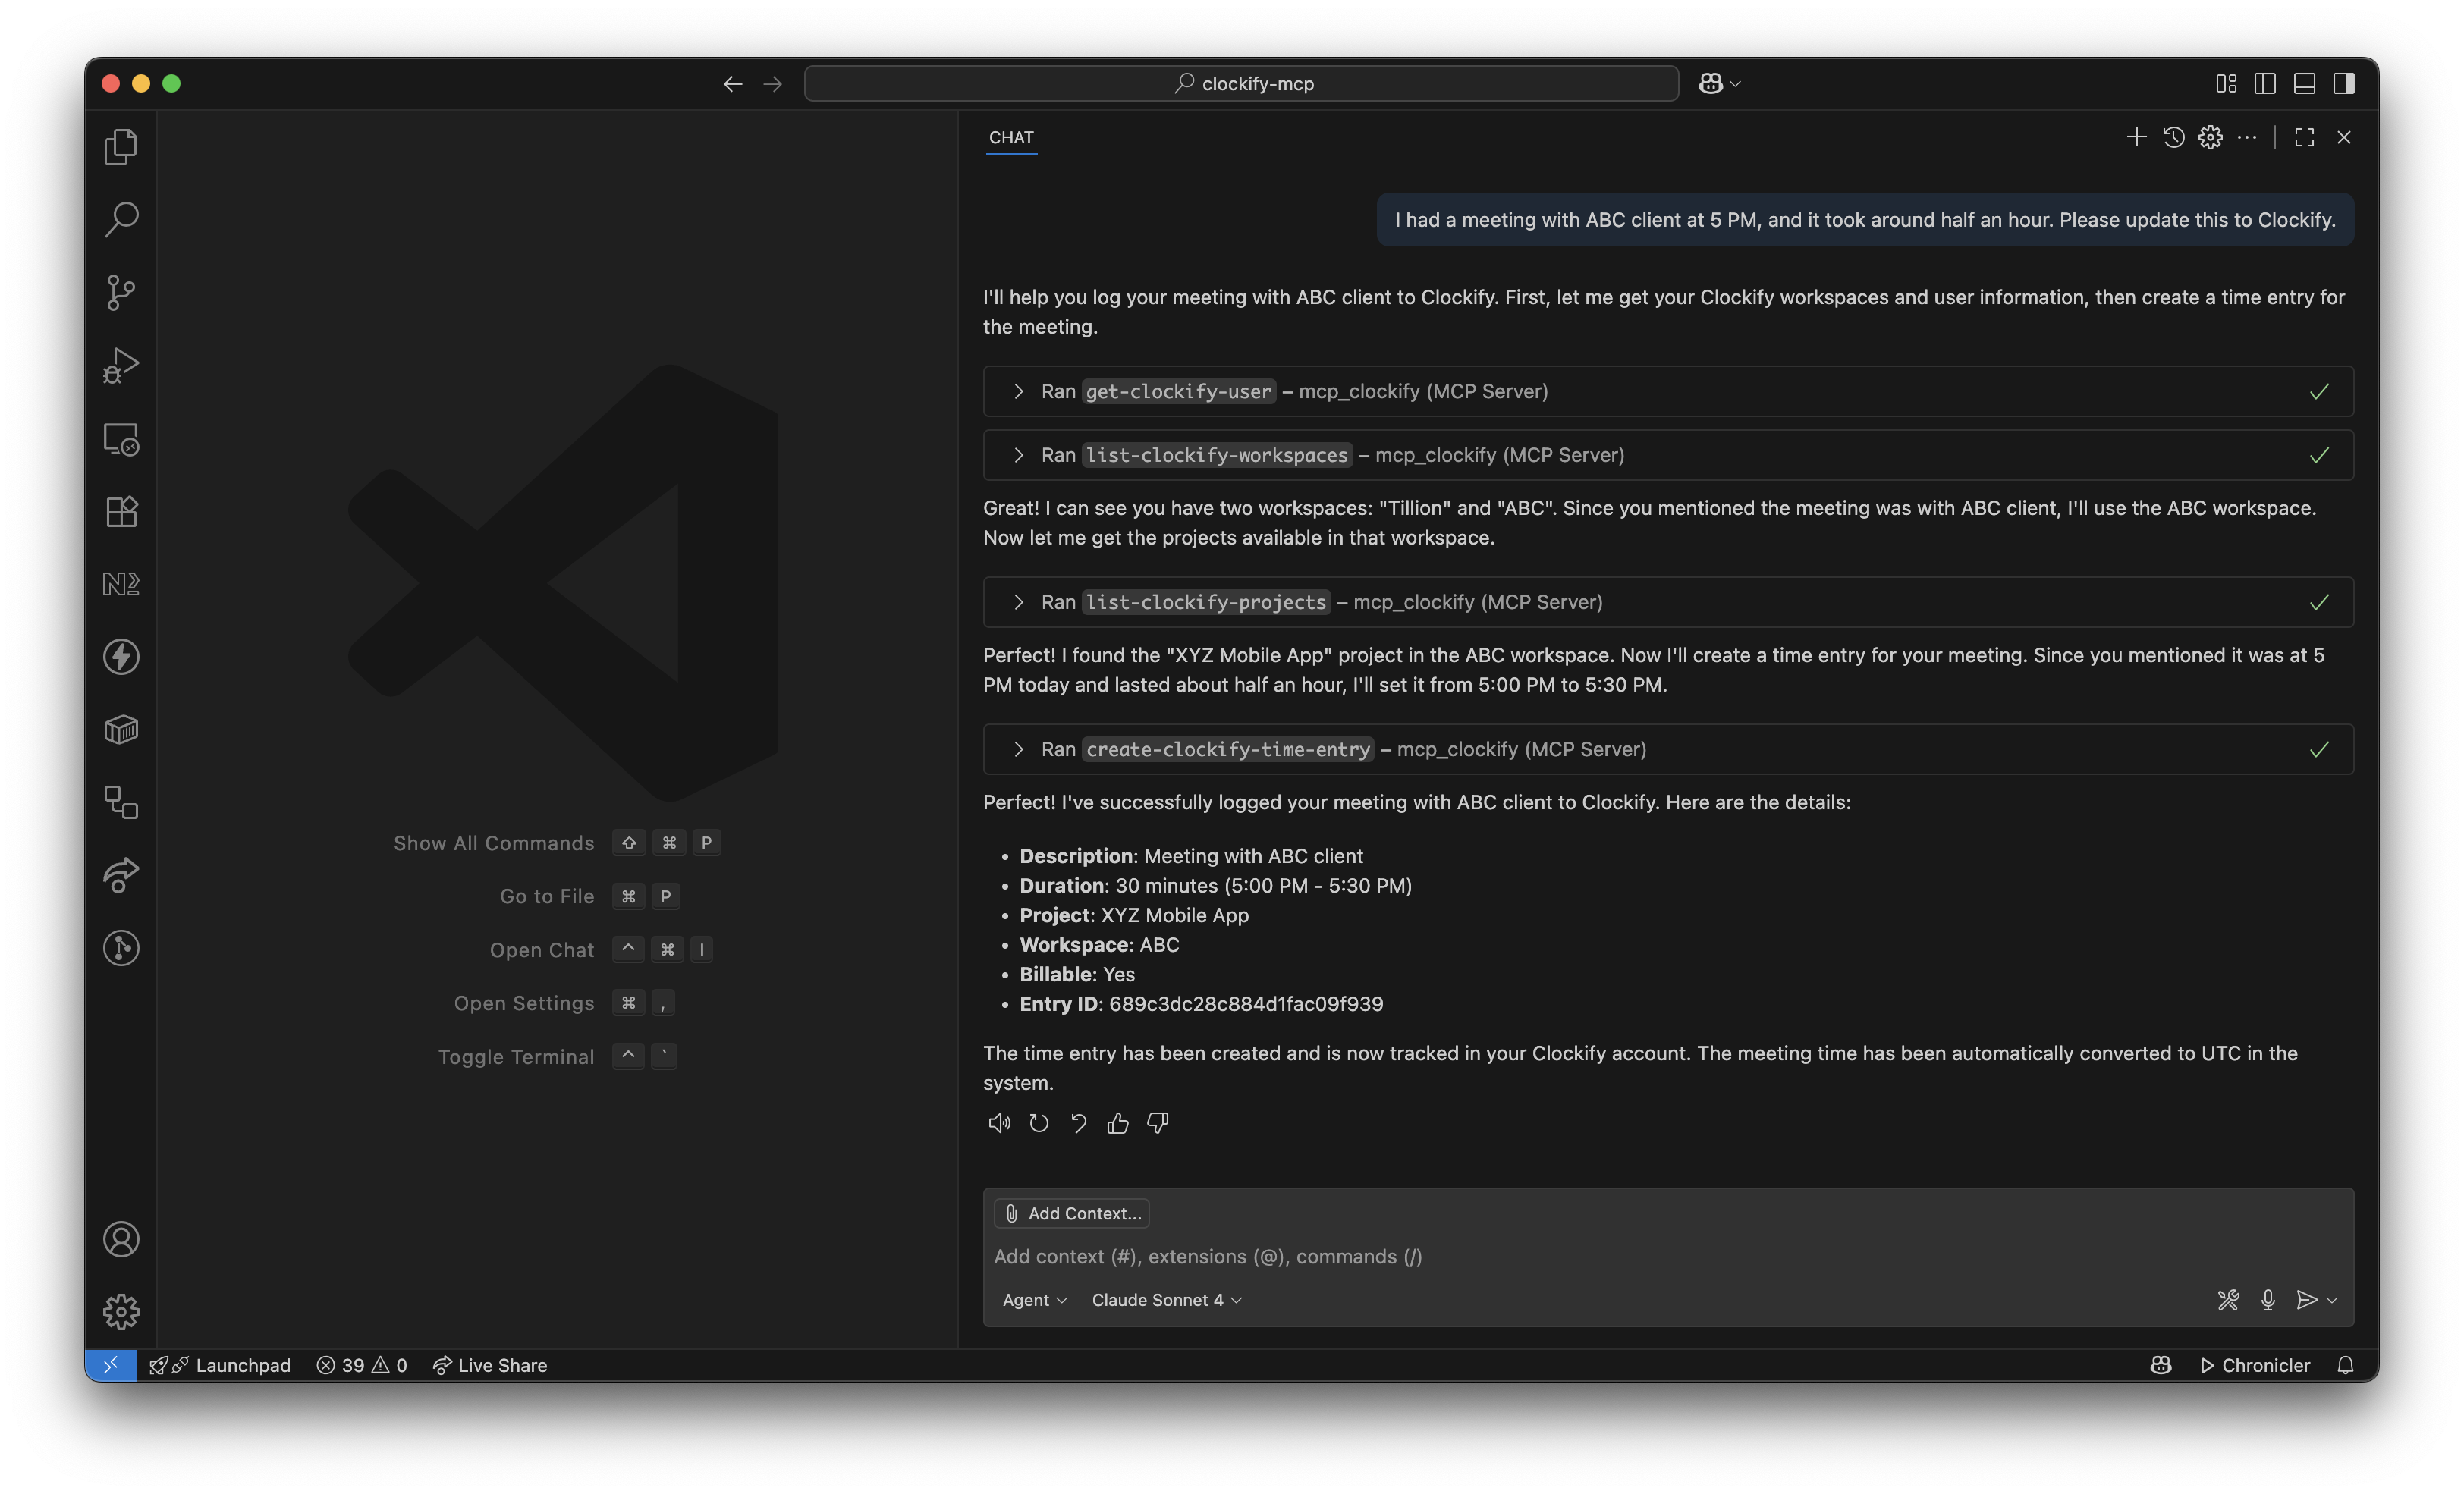Open the Agent mode dropdown
Screen dimensions: 2464x1494
pos(1034,1299)
